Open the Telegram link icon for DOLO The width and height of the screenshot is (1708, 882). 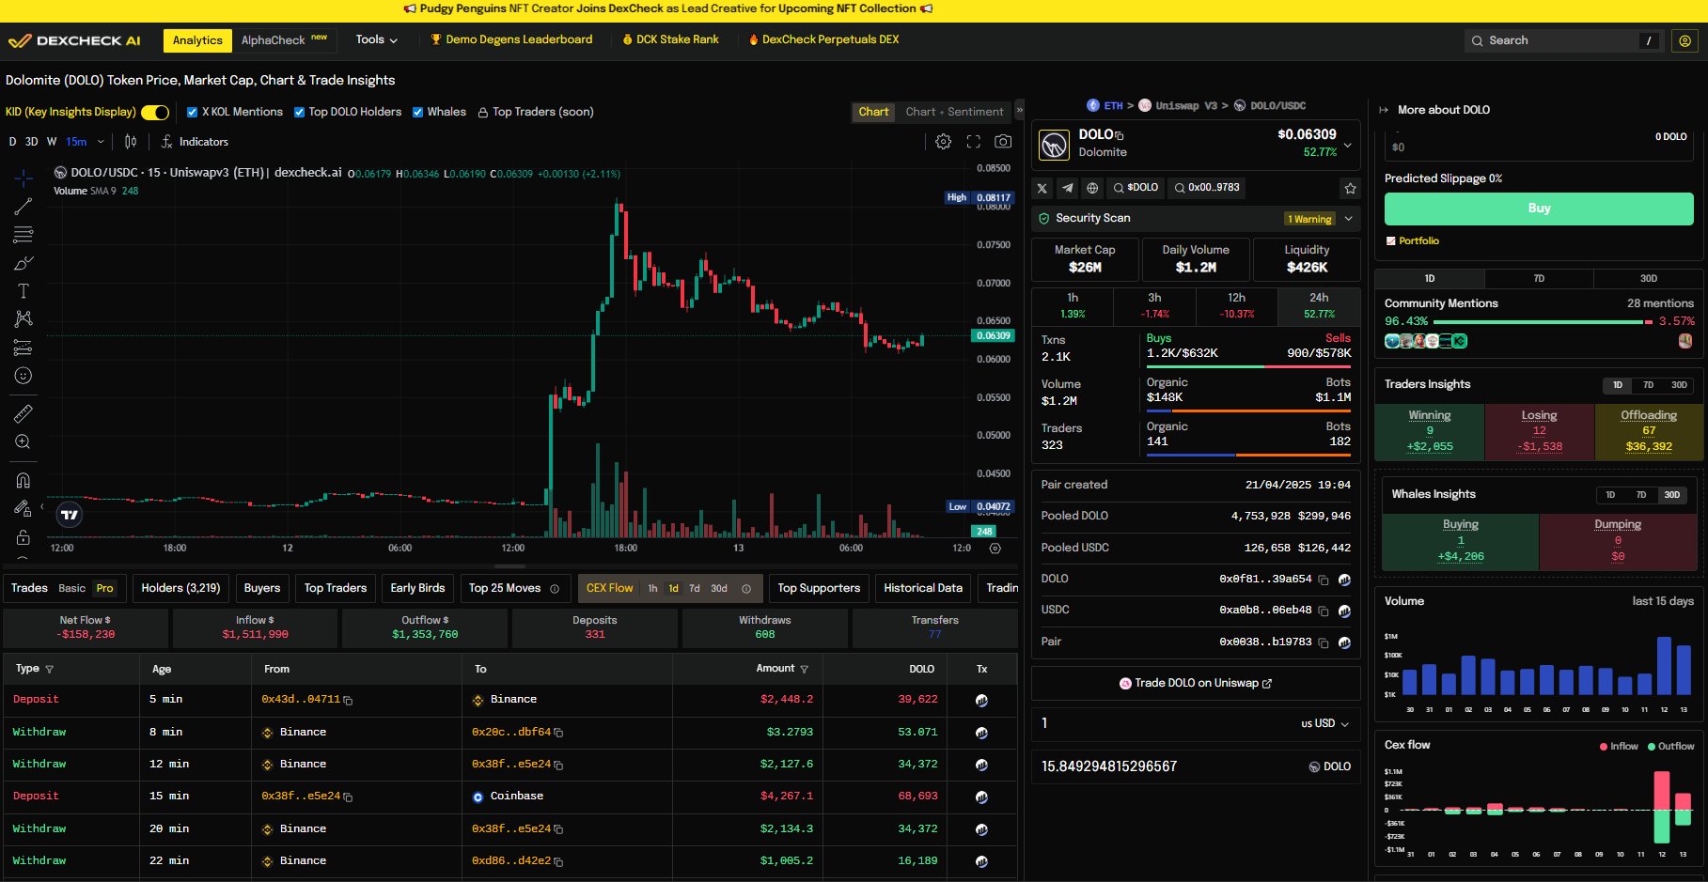1067,188
